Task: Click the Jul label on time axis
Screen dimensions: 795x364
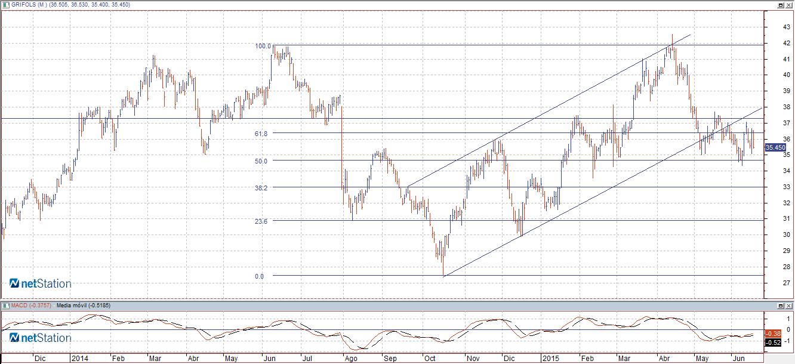Action: (308, 359)
